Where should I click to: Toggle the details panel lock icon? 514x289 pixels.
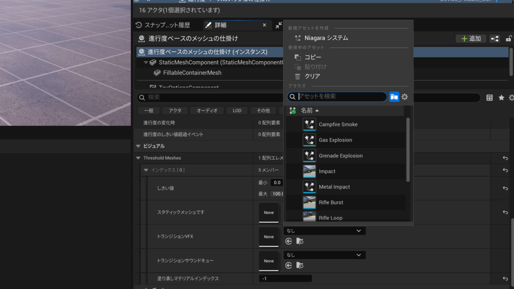click(x=508, y=39)
